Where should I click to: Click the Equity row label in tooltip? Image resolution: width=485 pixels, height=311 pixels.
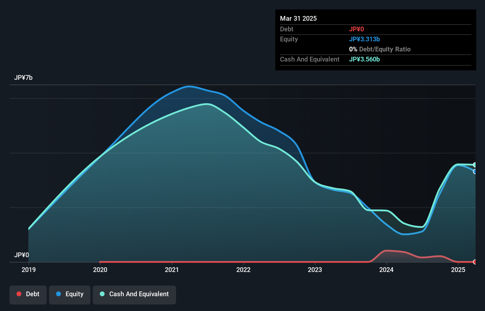pos(289,39)
